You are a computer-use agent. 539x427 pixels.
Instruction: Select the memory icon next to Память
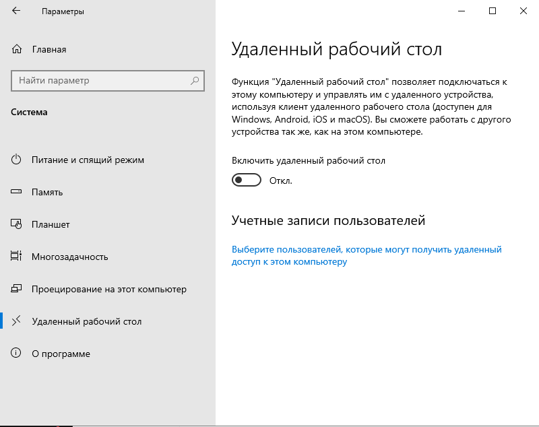coord(15,192)
